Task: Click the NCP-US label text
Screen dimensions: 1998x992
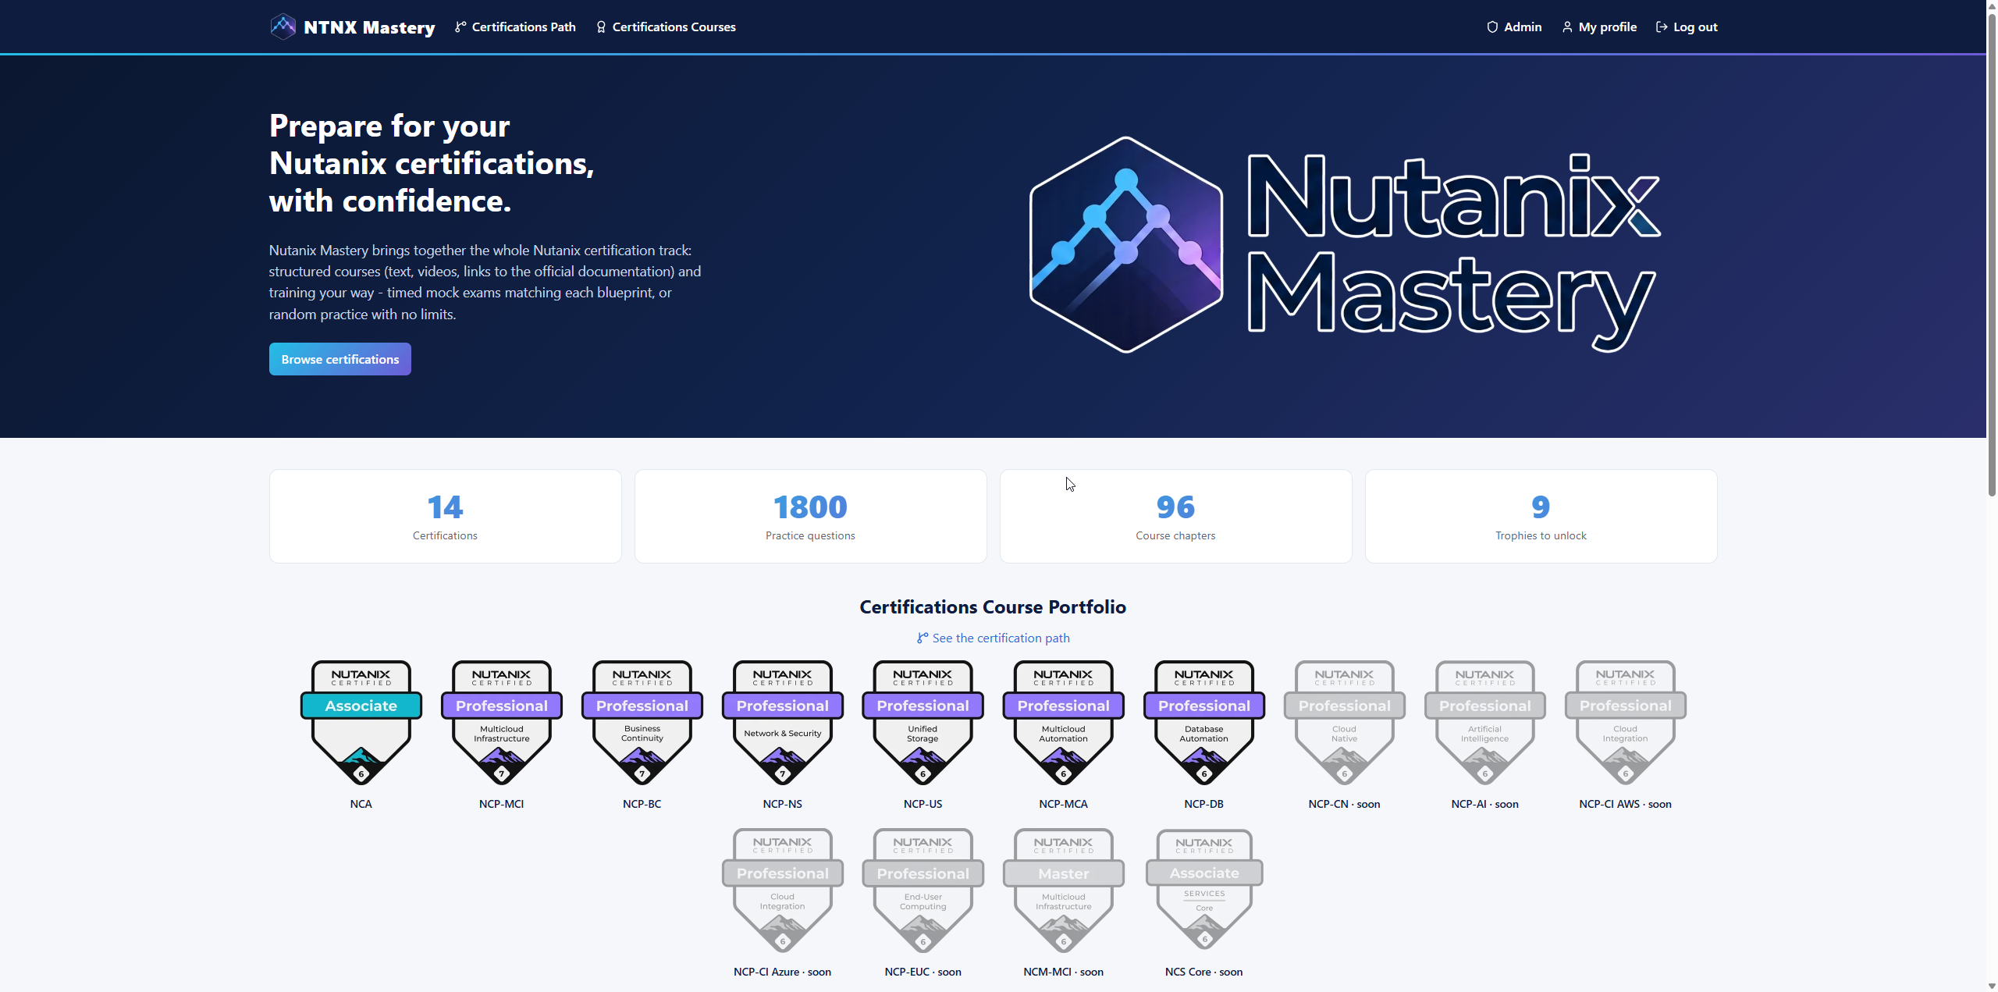Action: [x=923, y=804]
